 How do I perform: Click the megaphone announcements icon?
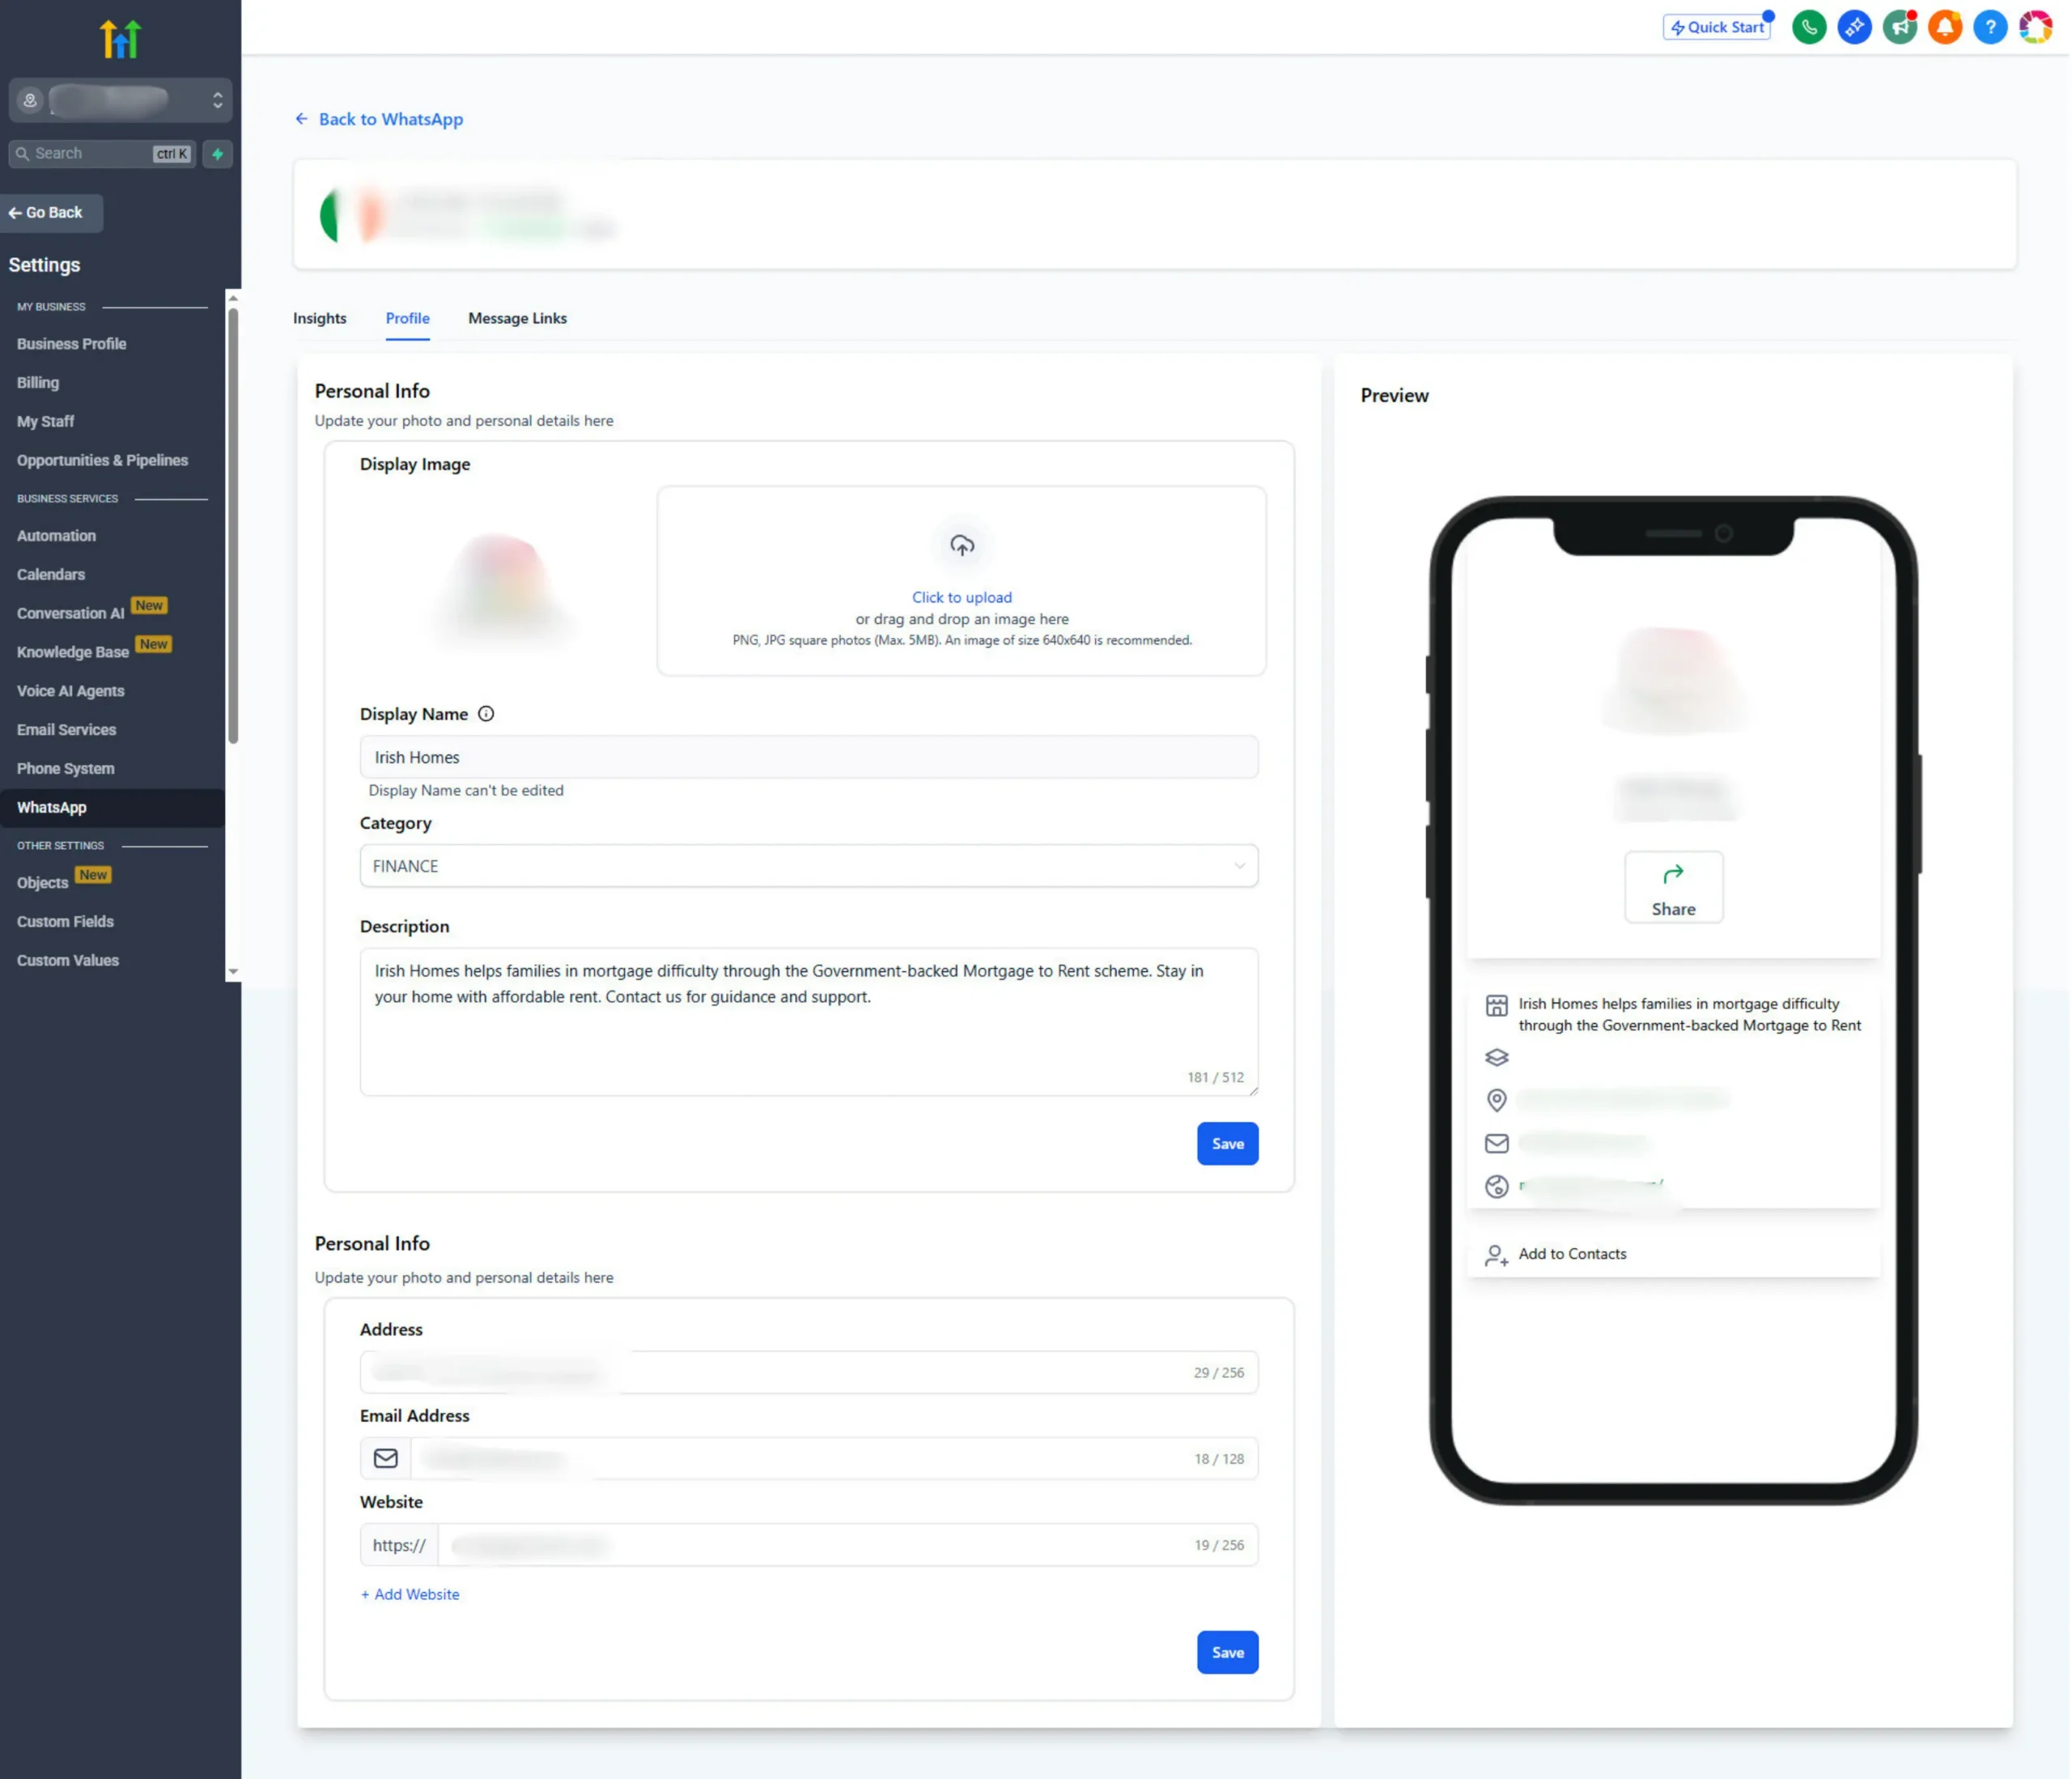point(1899,27)
